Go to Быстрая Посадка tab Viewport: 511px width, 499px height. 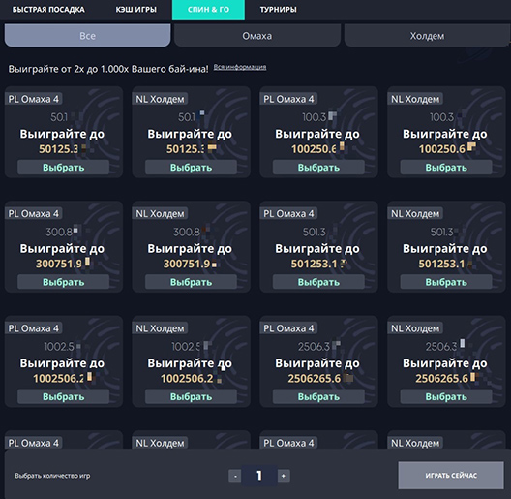48,10
